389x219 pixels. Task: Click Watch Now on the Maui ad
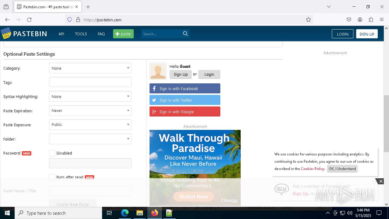tap(193, 196)
